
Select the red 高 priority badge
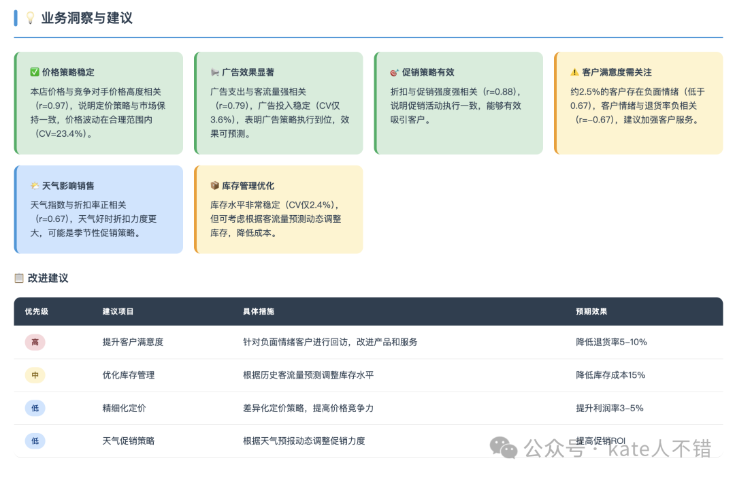pyautogui.click(x=35, y=342)
